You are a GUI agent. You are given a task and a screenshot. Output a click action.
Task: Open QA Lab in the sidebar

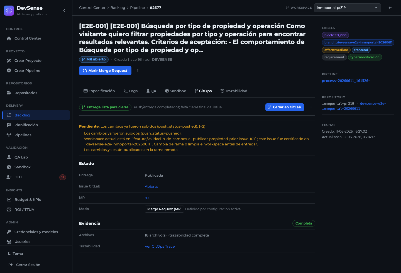click(x=36, y=157)
